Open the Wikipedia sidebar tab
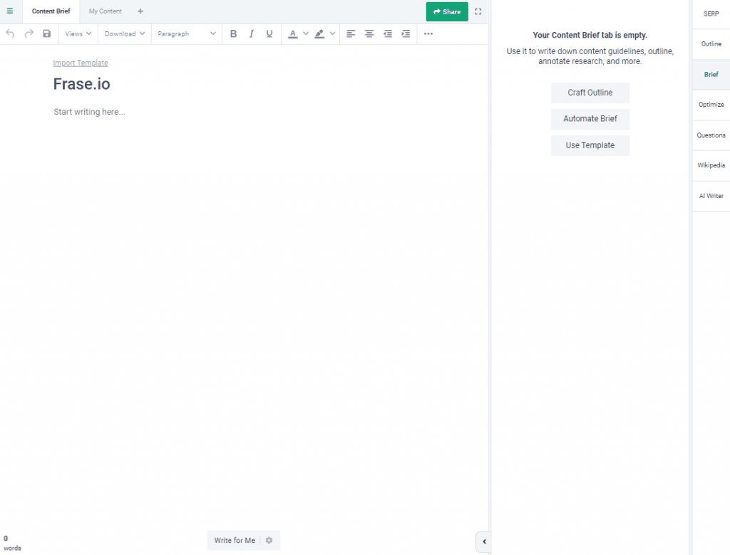Image resolution: width=730 pixels, height=555 pixels. (711, 165)
